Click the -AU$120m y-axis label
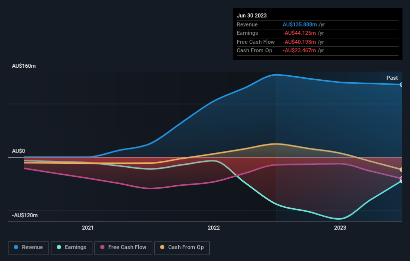Screen dimensions: 410x261 coord(25,215)
